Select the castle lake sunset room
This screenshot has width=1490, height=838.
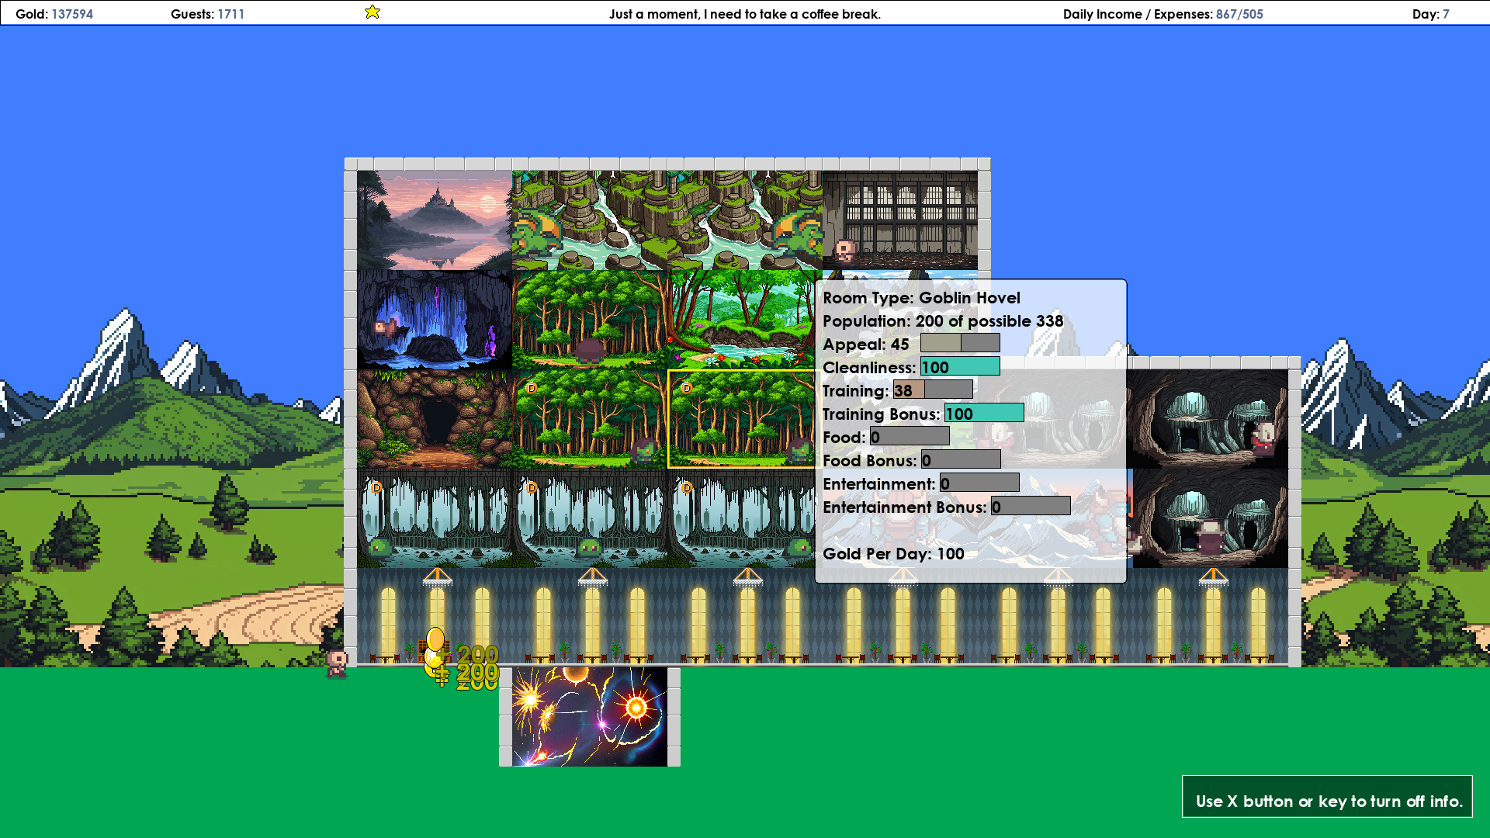[x=435, y=220]
